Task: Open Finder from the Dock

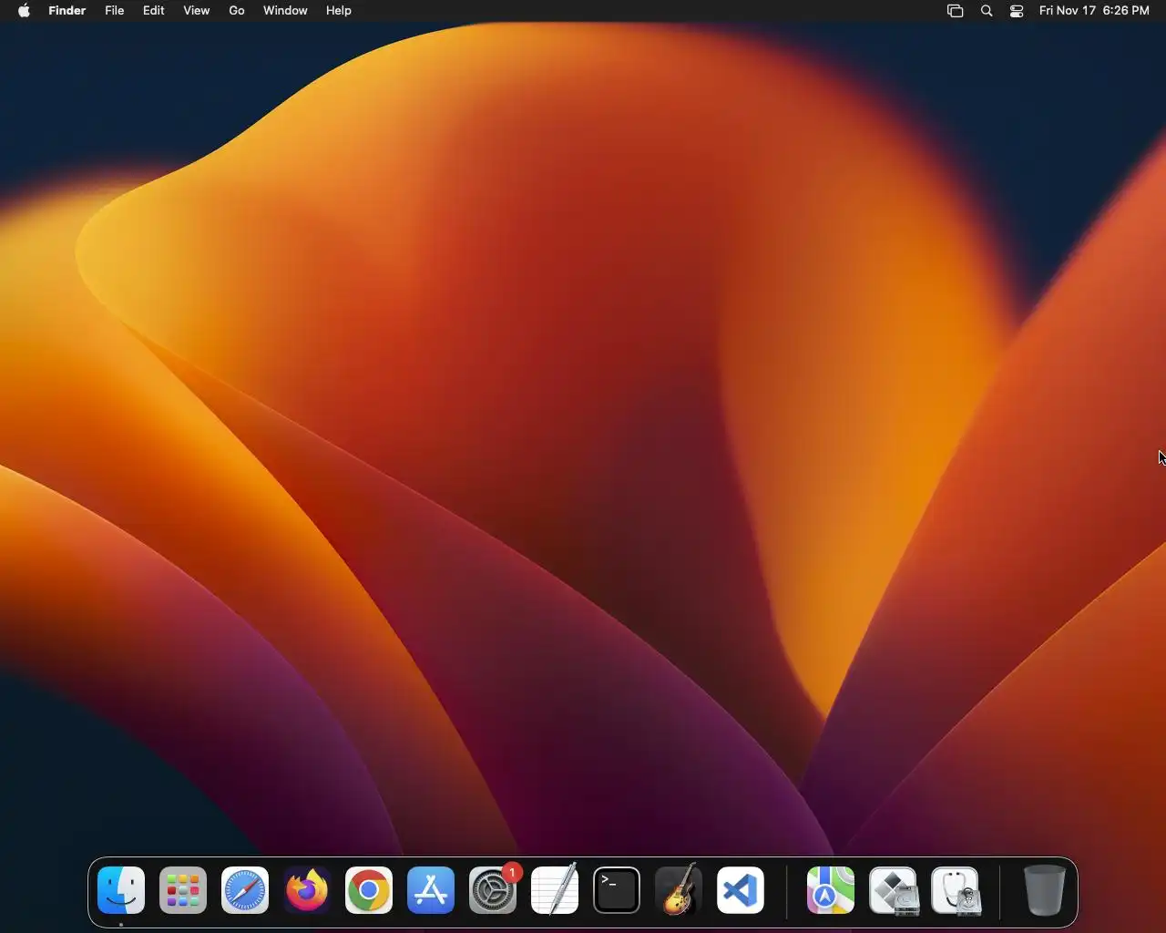Action: (x=121, y=890)
